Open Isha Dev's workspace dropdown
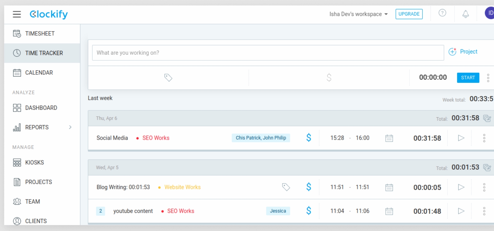Screen dimensions: 494x231 (x=358, y=14)
